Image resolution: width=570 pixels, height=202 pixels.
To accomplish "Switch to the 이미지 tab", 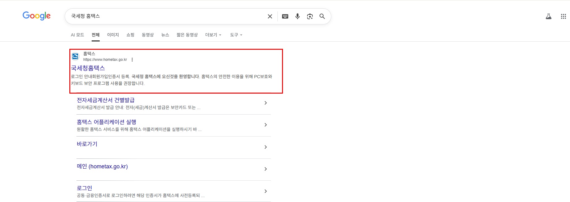I will [x=113, y=35].
